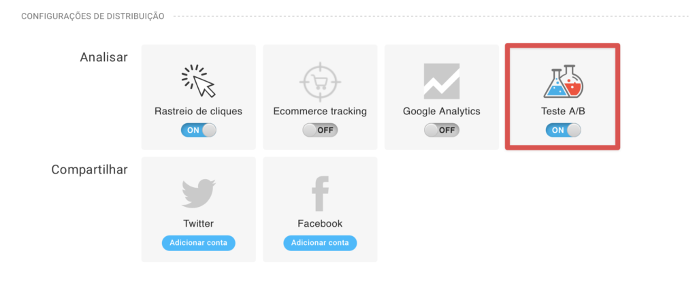Select the Ecommerce tracking cart icon
This screenshot has width=697, height=294.
pos(320,82)
